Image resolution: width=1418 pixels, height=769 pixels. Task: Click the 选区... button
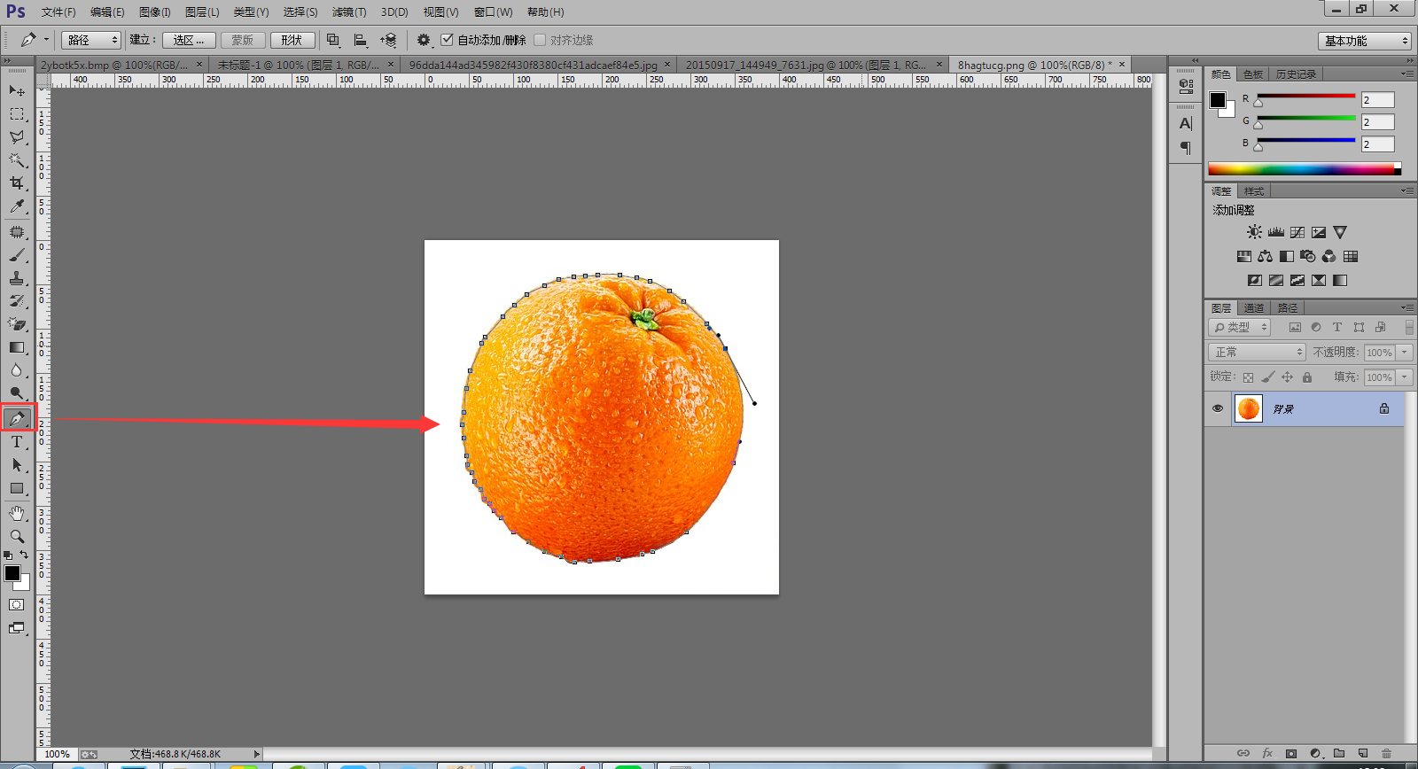click(189, 40)
